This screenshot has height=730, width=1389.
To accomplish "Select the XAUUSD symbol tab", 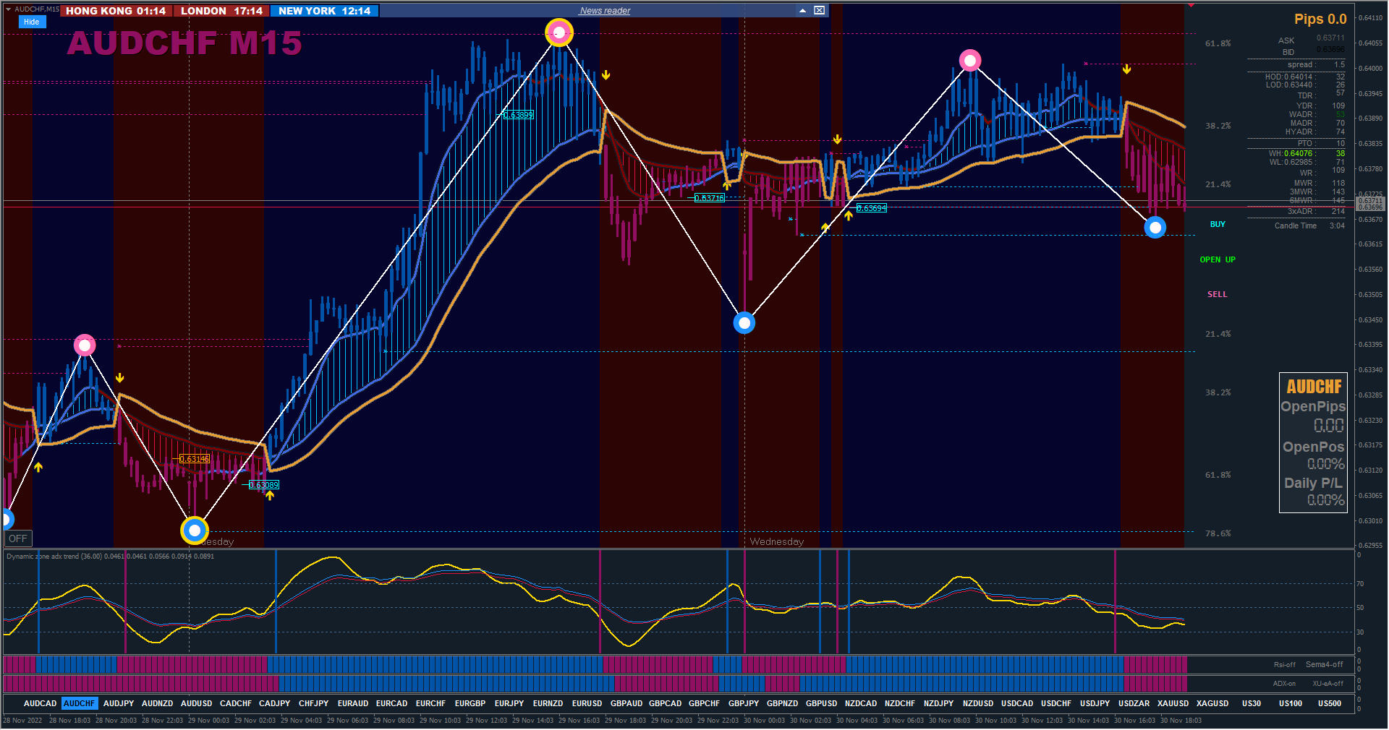I will (x=1173, y=703).
